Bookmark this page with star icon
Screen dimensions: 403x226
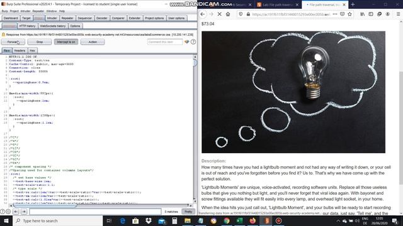[350, 14]
